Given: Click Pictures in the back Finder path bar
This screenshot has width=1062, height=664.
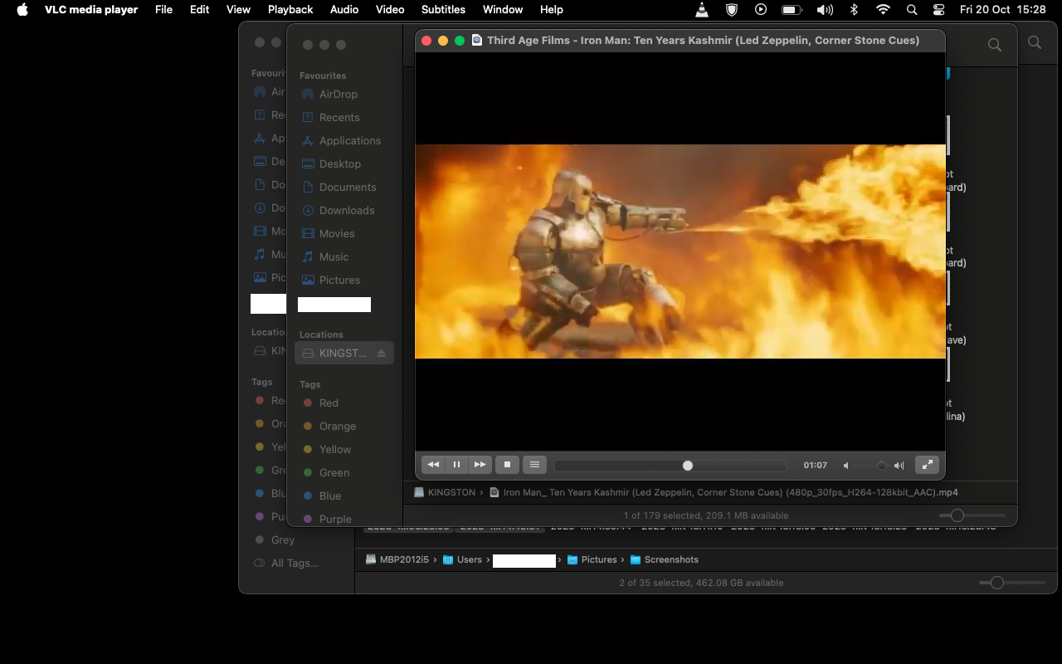Looking at the screenshot, I should [x=592, y=559].
